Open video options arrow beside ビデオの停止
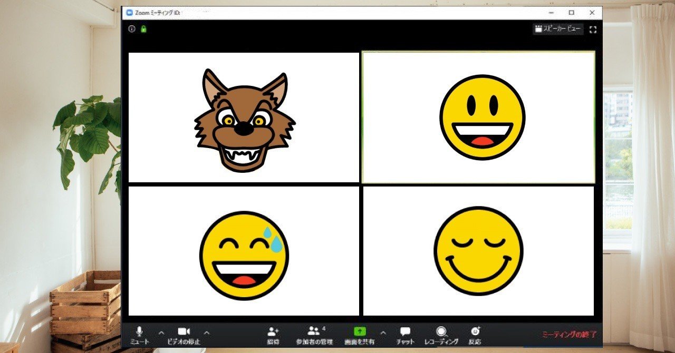The width and height of the screenshot is (675, 353). coord(207,332)
